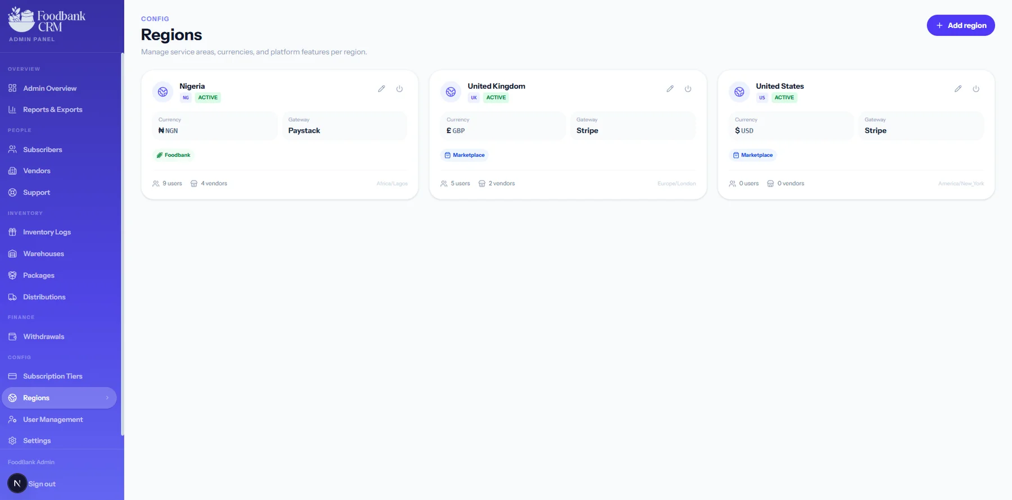Image resolution: width=1012 pixels, height=500 pixels.
Task: Click the United Kingdom edit pencil icon
Action: 670,89
